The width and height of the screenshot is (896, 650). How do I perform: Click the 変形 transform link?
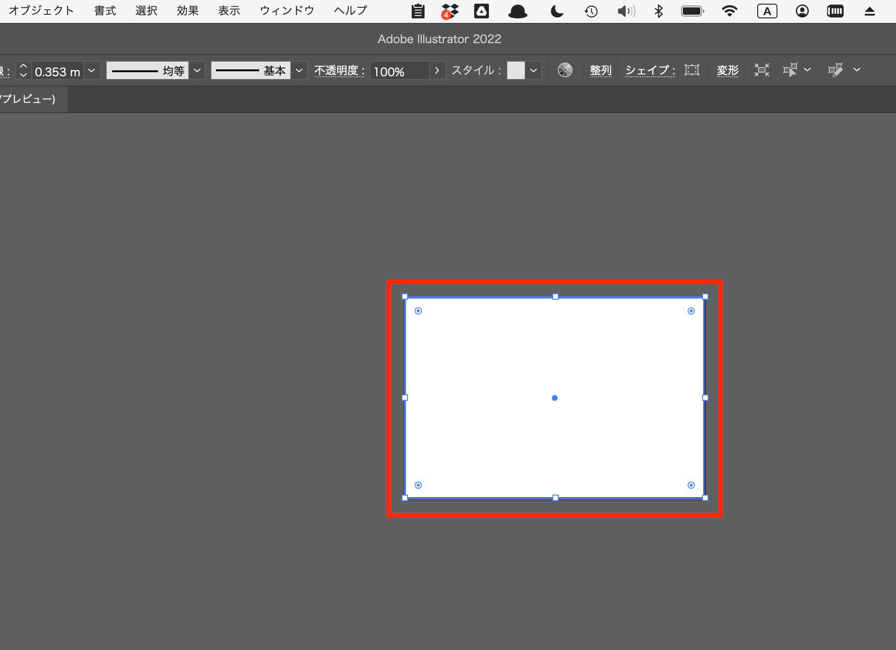(x=727, y=70)
